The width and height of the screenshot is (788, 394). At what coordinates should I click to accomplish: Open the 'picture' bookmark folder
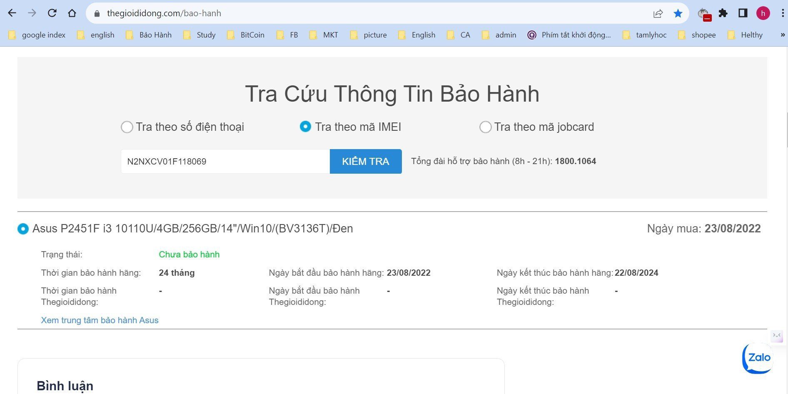click(x=369, y=35)
